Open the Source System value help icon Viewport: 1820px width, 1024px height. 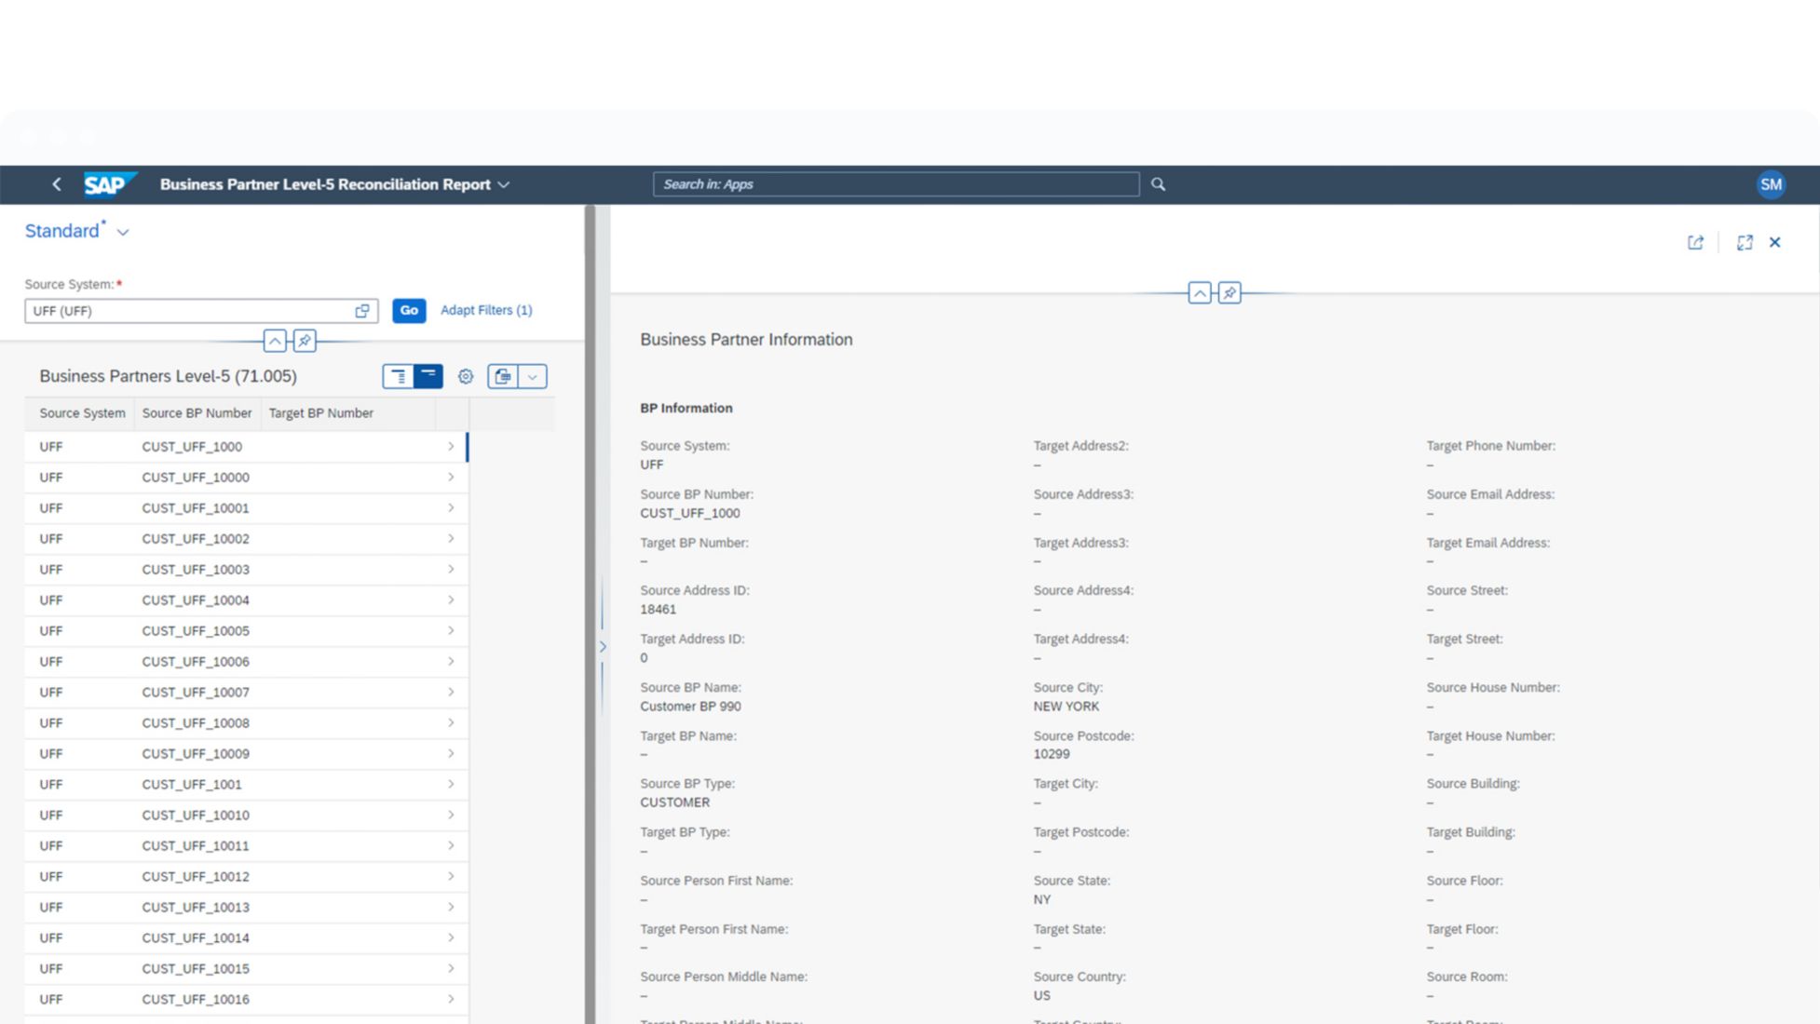coord(362,311)
